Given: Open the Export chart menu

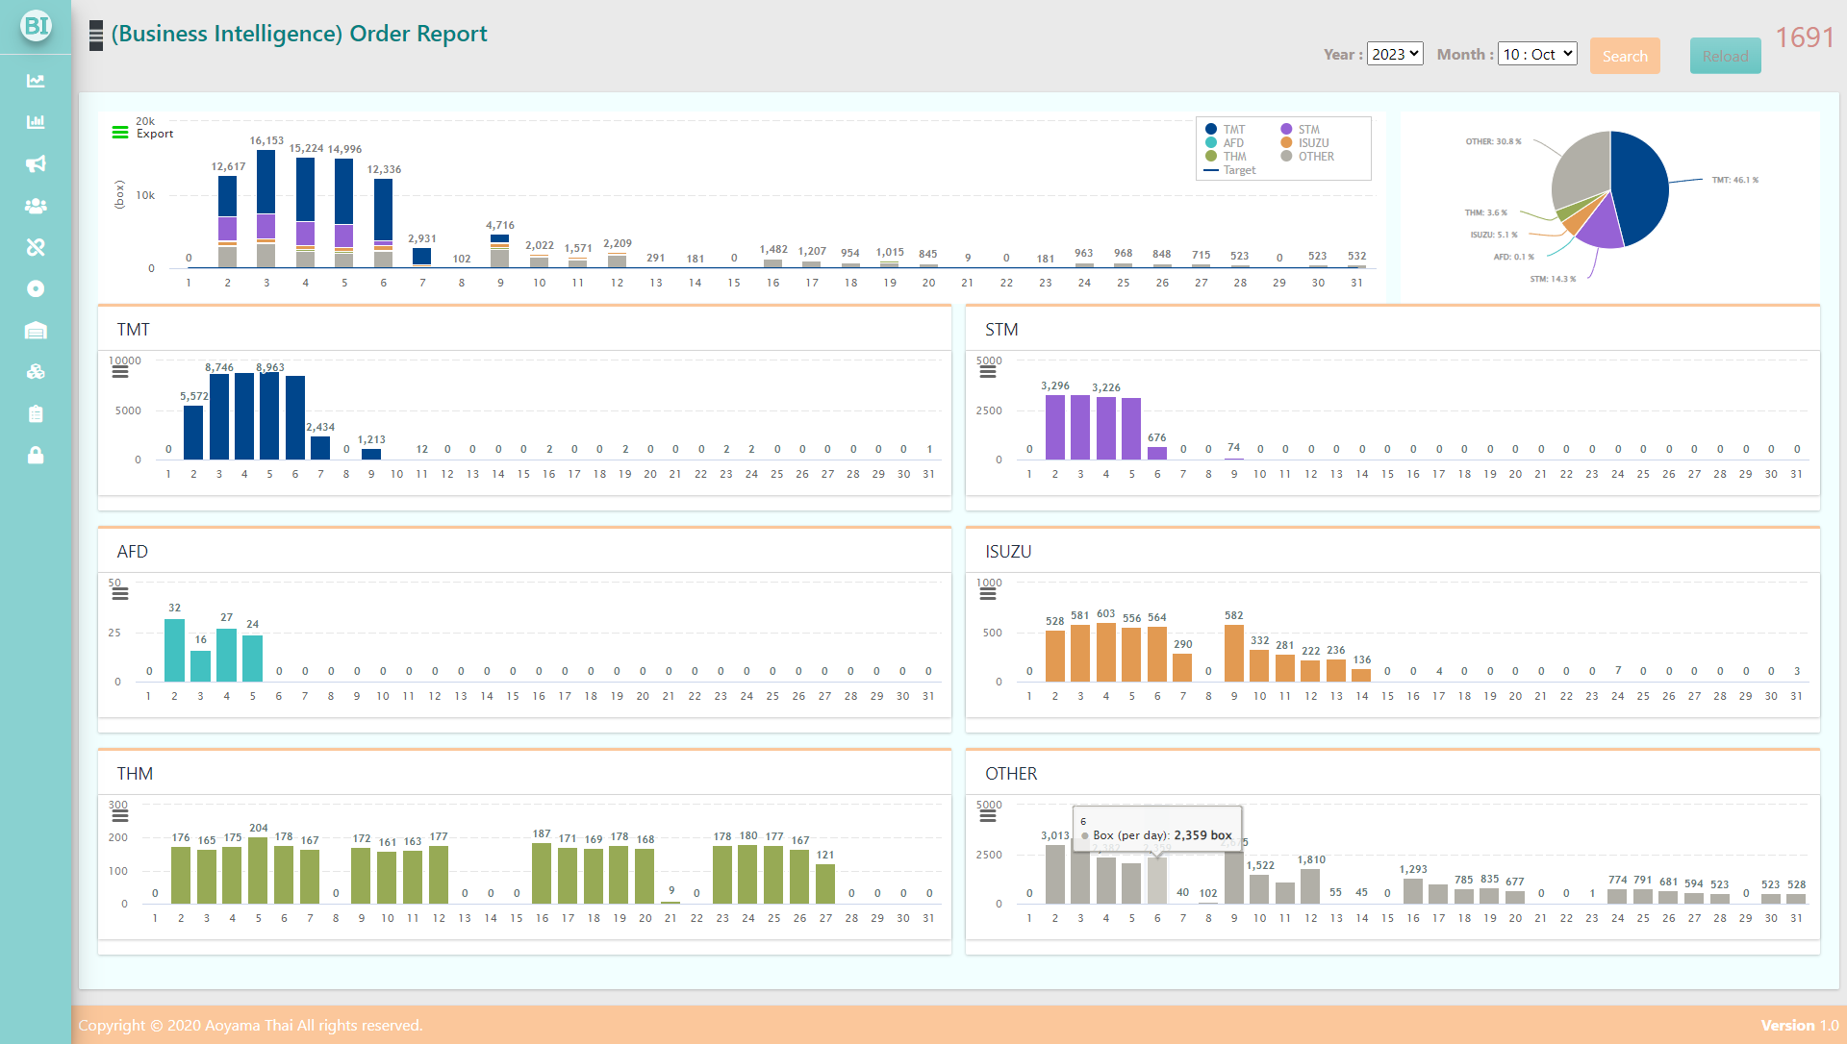Looking at the screenshot, I should pos(120,133).
